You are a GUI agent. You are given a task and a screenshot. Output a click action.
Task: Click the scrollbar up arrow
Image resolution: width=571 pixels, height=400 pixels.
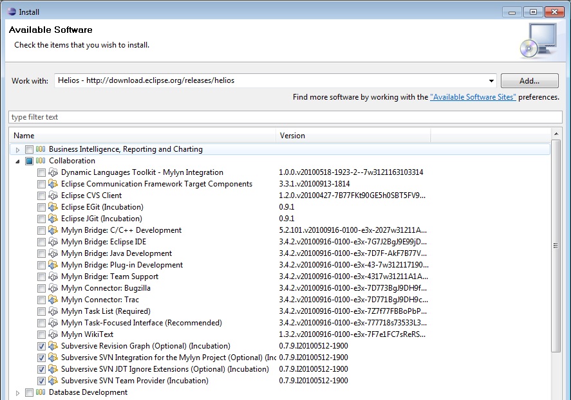point(556,134)
